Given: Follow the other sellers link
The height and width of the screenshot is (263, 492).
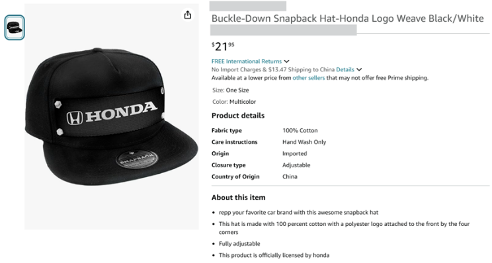Looking at the screenshot, I should pos(309,78).
